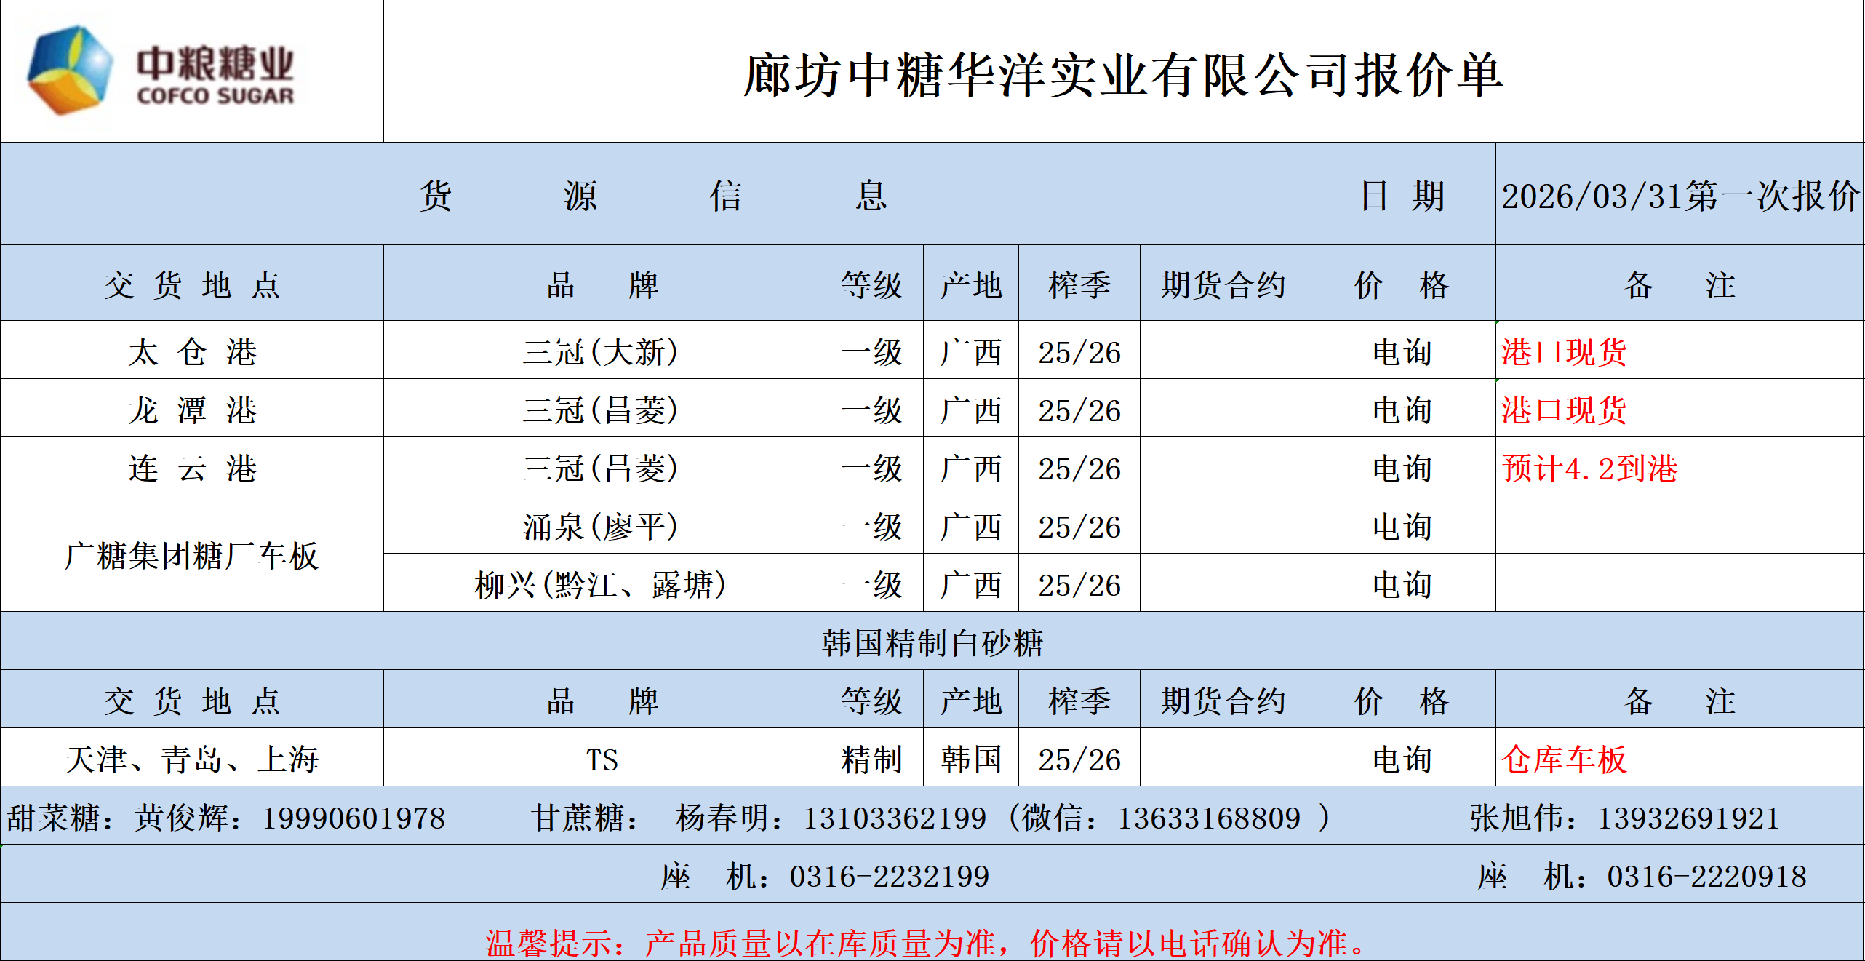Screen dimensions: 1865x961
Task: Click 25/26 season in the 太仓港 row
Action: pos(1079,351)
